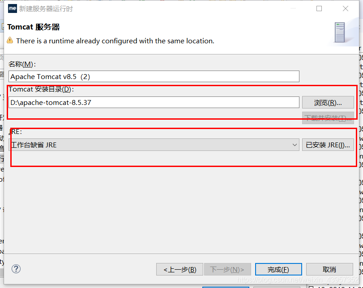
Task: Click the 上一步(B) back button
Action: point(179,269)
